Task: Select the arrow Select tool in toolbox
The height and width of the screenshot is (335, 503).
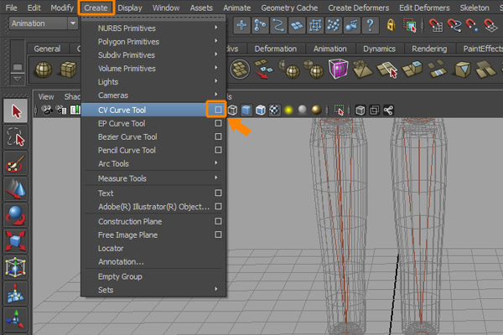Action: pos(15,111)
